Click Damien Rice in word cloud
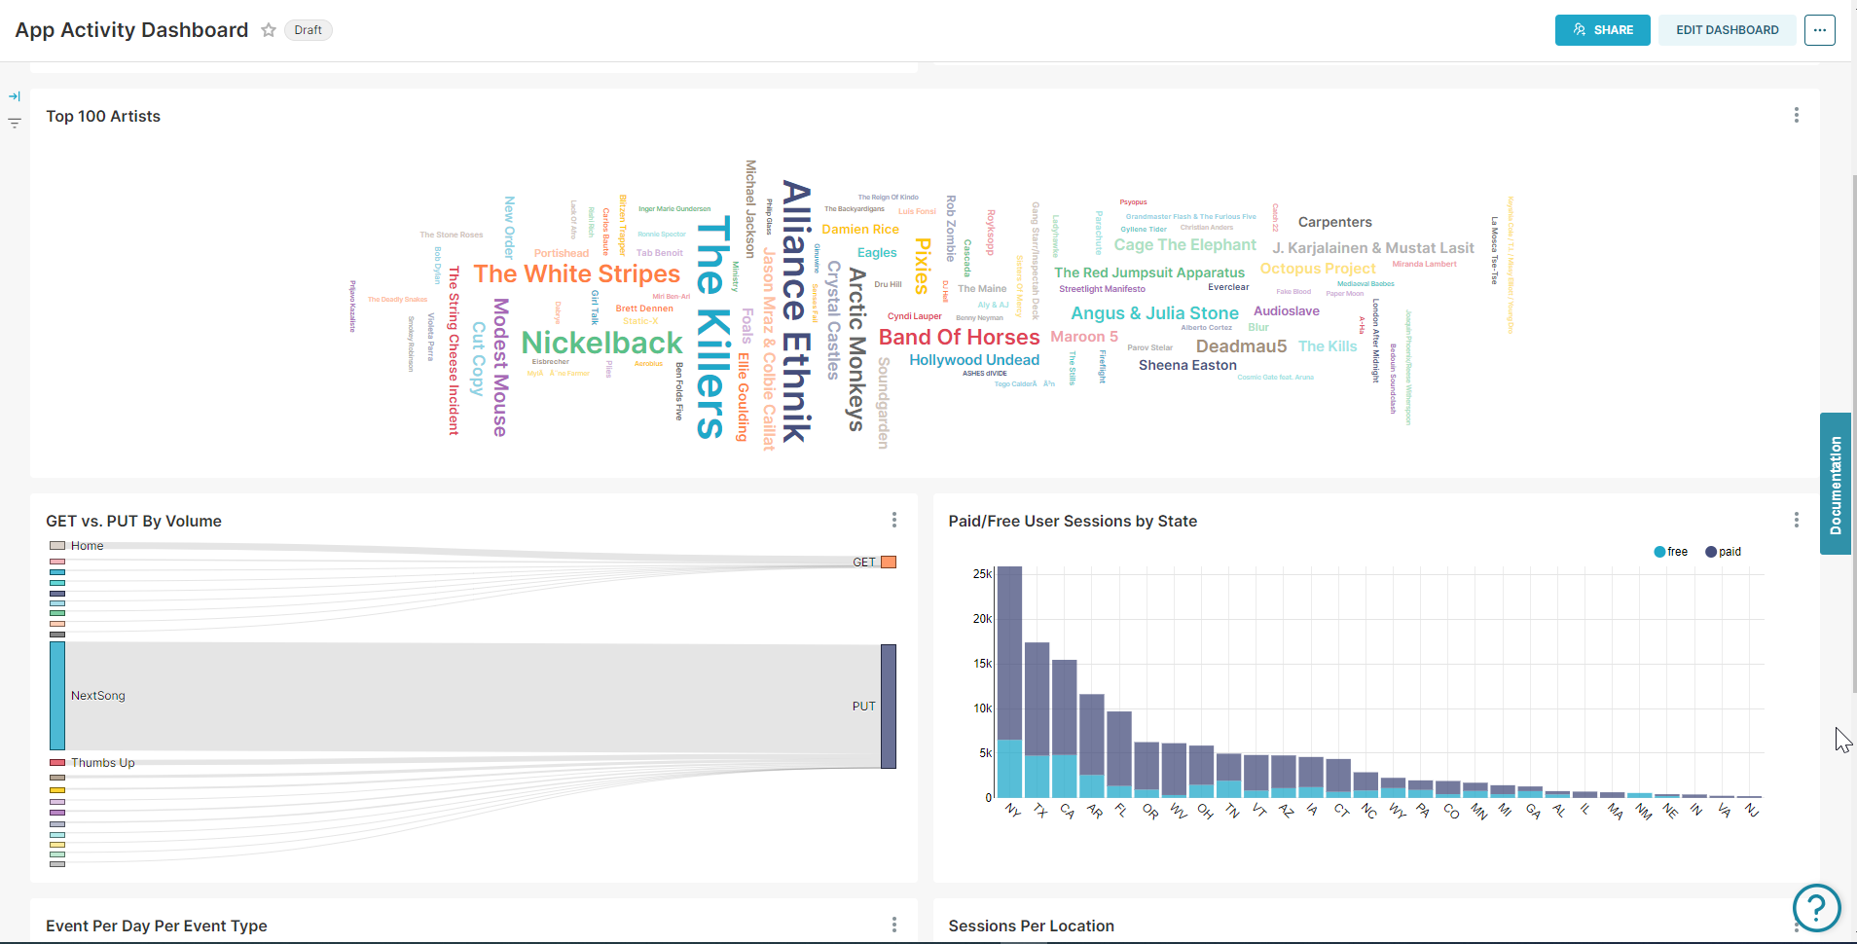The image size is (1857, 944). pyautogui.click(x=860, y=230)
